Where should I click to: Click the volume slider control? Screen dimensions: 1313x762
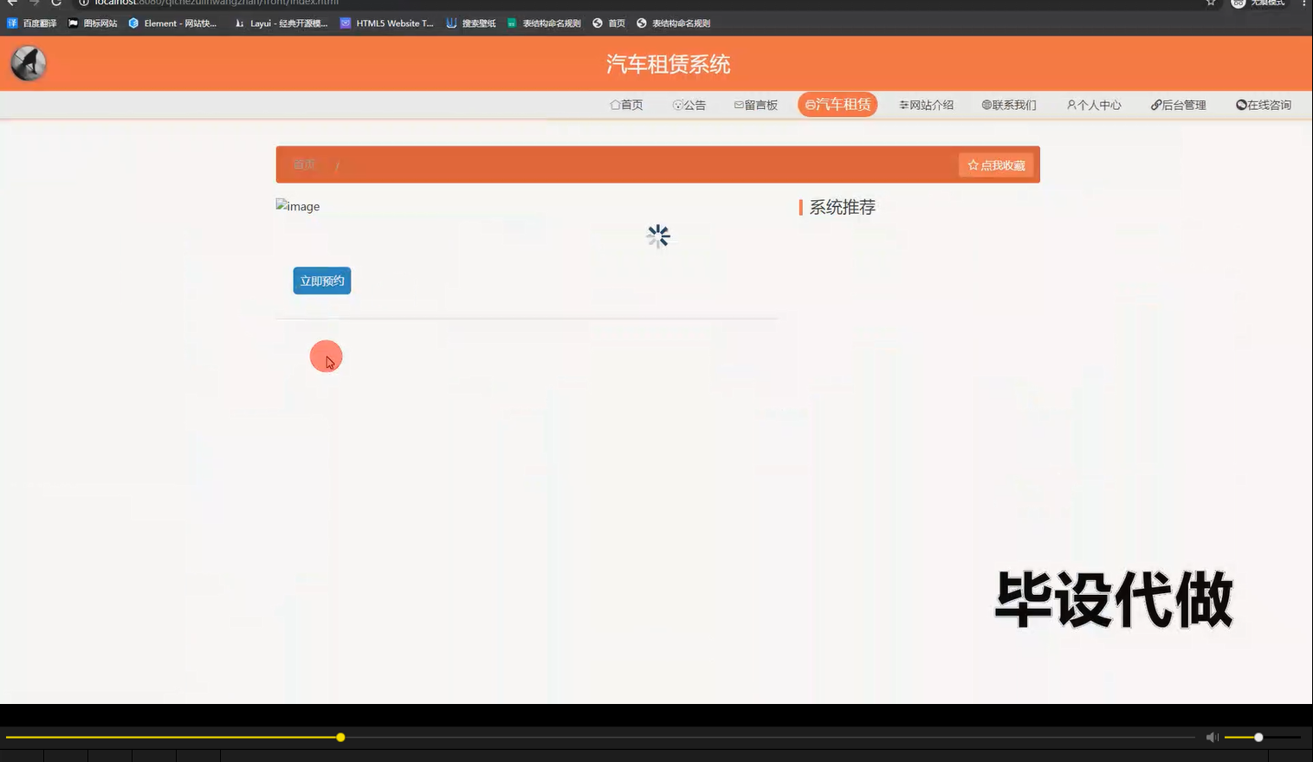point(1257,737)
